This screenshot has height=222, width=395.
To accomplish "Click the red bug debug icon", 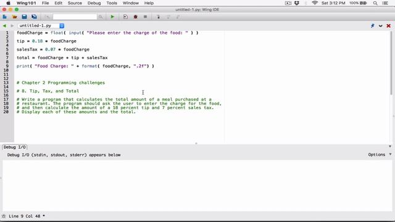I will [x=136, y=17].
